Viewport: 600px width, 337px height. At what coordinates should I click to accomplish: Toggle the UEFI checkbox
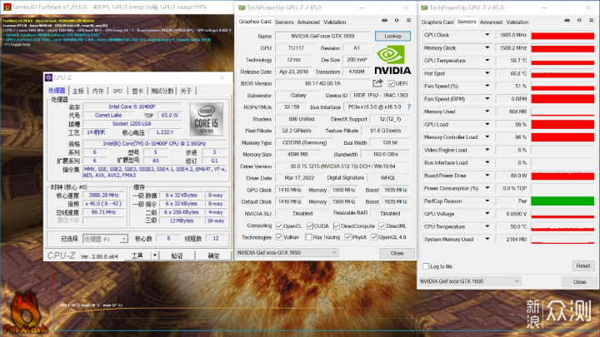pos(391,83)
